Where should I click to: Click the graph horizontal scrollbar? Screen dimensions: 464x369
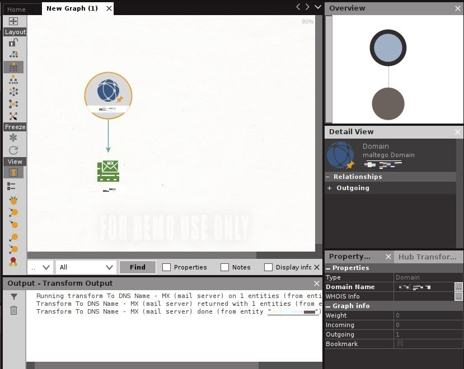coord(142,255)
